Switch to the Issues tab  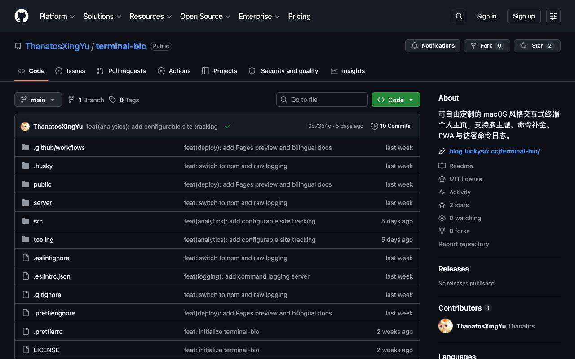(x=70, y=71)
